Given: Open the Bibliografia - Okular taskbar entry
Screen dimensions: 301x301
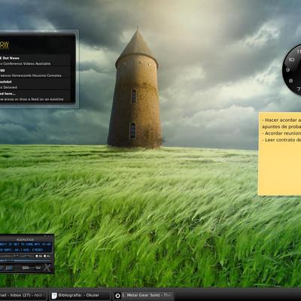Looking at the screenshot, I should (x=80, y=295).
